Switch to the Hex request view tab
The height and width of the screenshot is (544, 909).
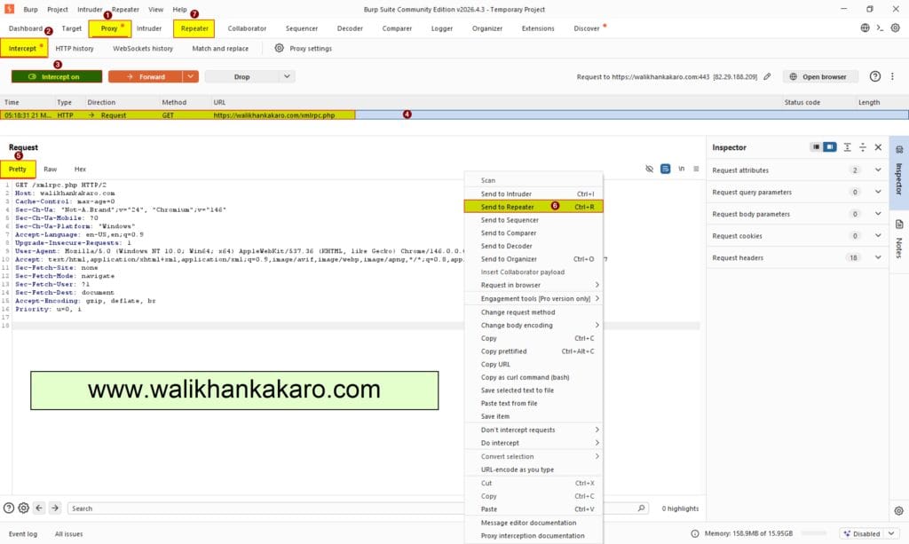pyautogui.click(x=80, y=170)
